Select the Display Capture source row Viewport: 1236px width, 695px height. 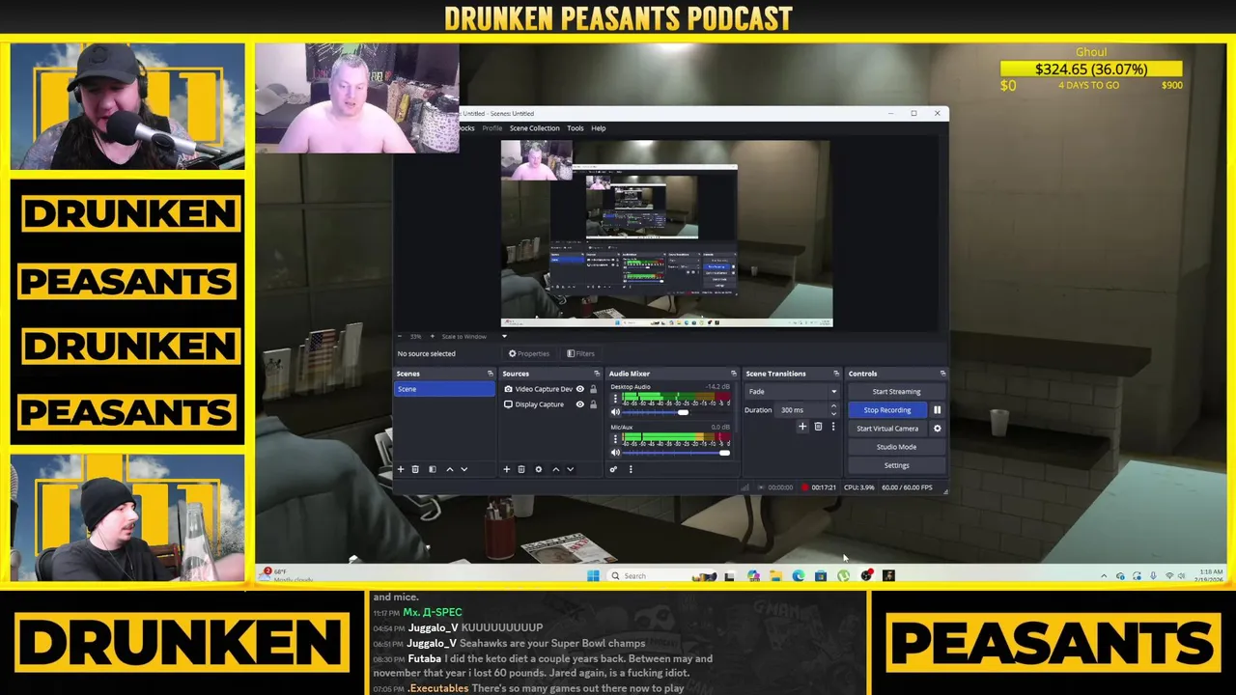click(x=550, y=404)
